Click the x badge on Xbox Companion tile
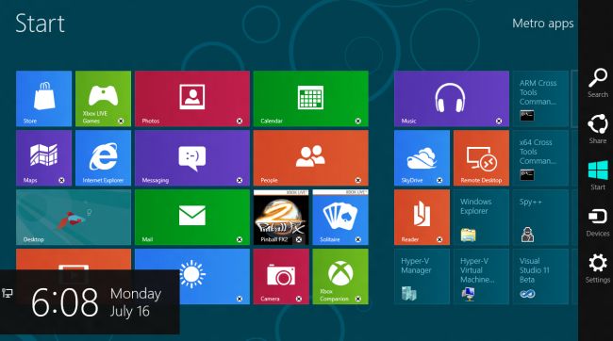Screen dimensions: 613x341 coord(358,299)
